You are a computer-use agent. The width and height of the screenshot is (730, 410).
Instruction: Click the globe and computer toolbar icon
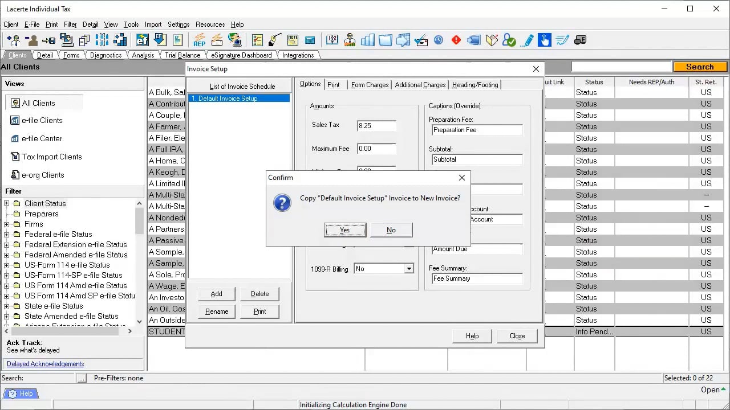[234, 40]
